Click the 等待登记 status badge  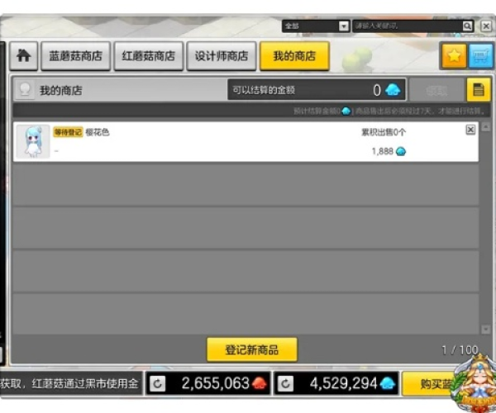(x=68, y=132)
